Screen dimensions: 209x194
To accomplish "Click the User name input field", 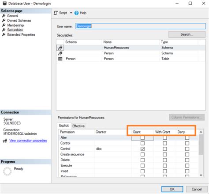I will point(141,26).
